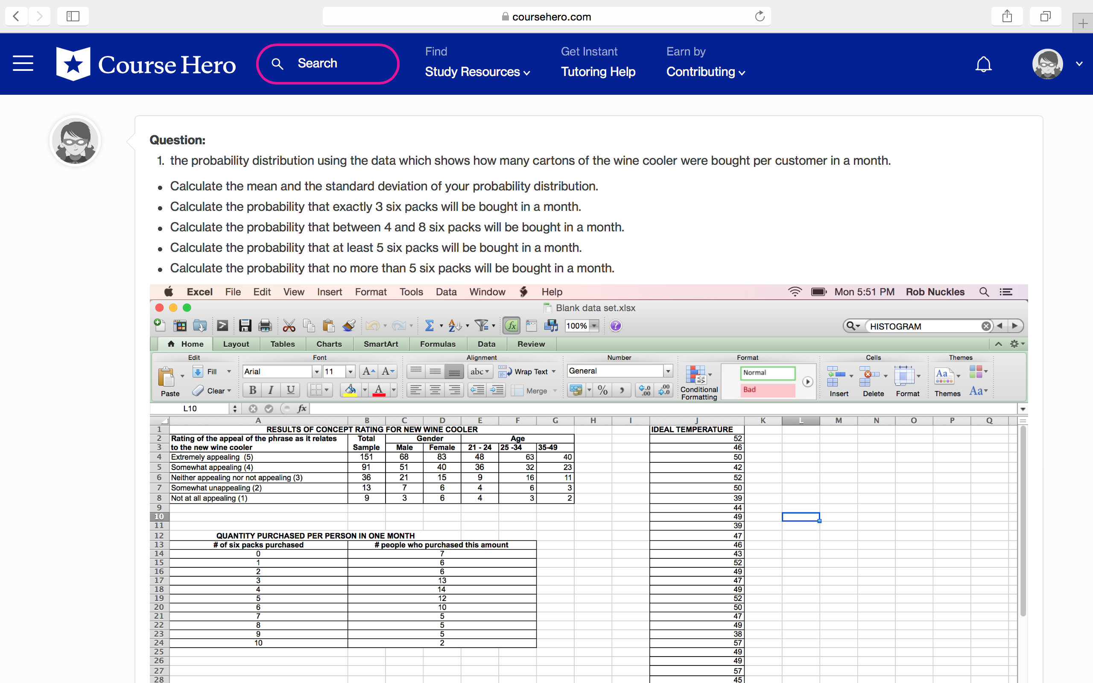The image size is (1093, 683).
Task: Click the Format Painter brush icon
Action: (x=349, y=326)
